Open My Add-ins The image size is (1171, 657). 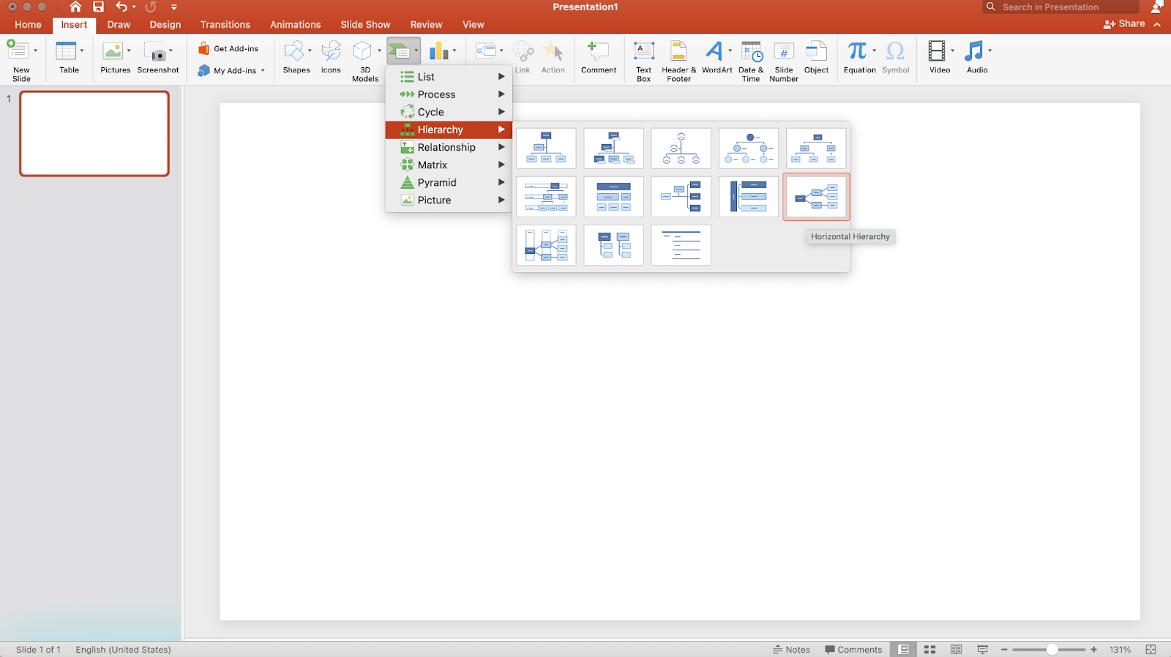(x=228, y=71)
